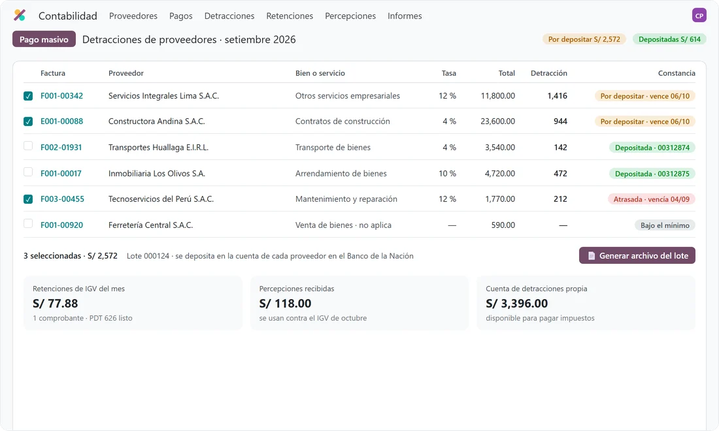Image resolution: width=719 pixels, height=431 pixels.
Task: Select Ferretería Central S.A.C. supplier name
Action: (x=151, y=225)
